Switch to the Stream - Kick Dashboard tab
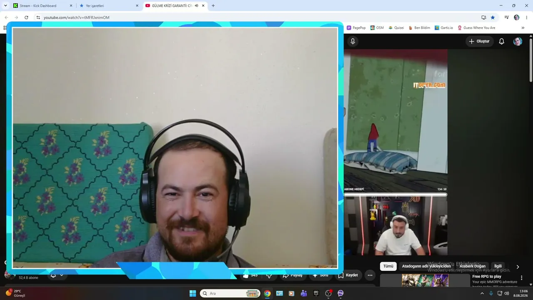 [x=43, y=6]
